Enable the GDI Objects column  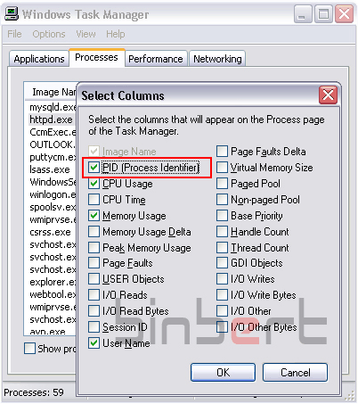[222, 263]
